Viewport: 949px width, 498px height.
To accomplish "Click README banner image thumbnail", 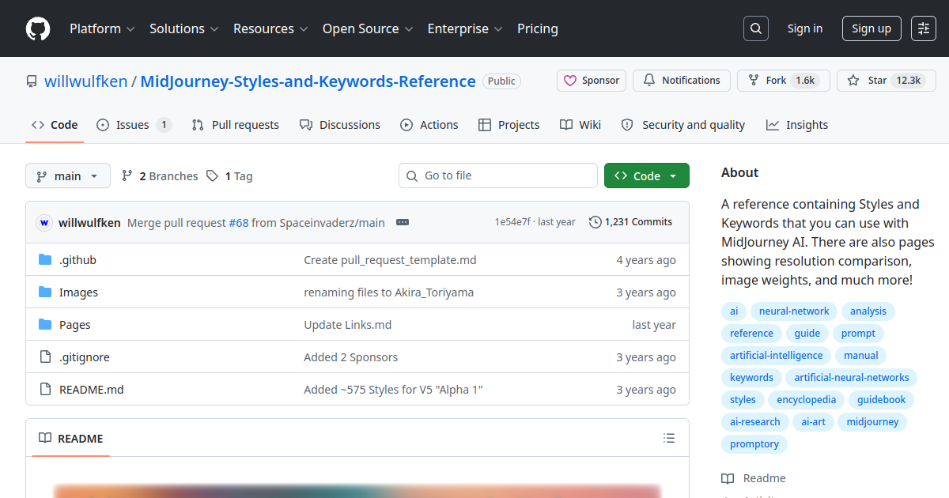I will point(357,491).
